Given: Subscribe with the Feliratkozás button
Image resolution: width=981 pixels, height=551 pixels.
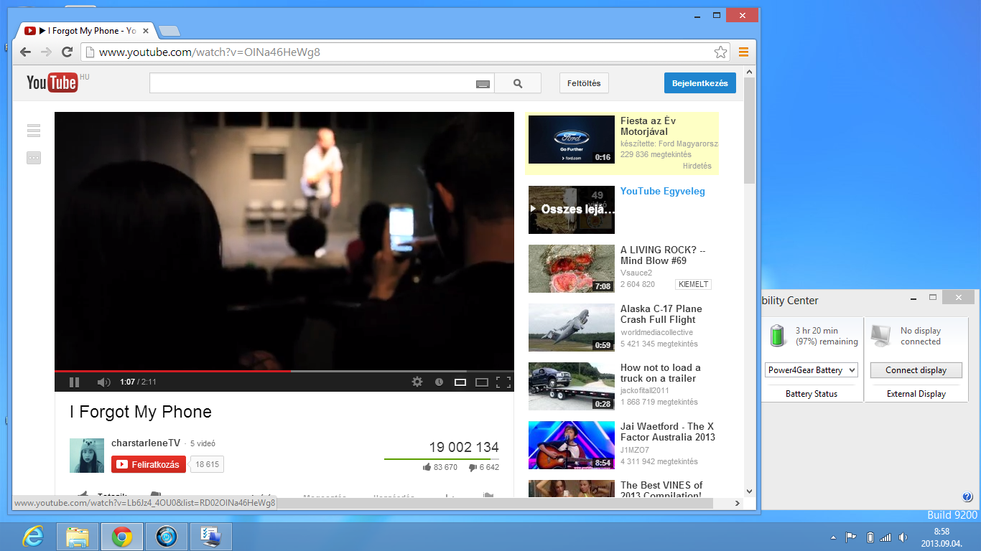Looking at the screenshot, I should (149, 464).
